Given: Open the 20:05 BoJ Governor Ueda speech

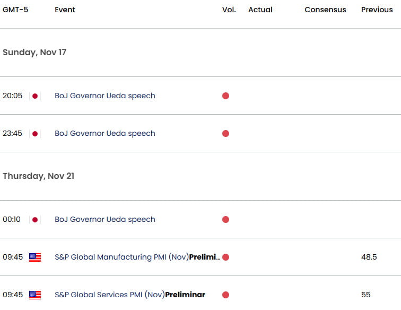Looking at the screenshot, I should coord(105,96).
